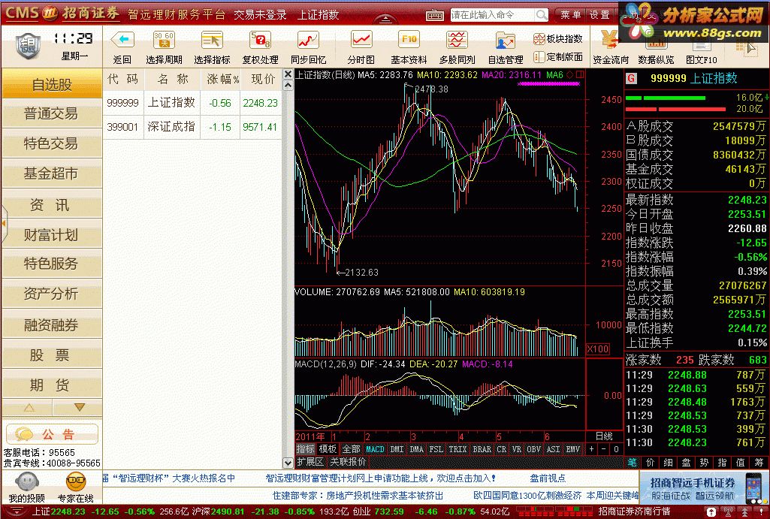The height and width of the screenshot is (519, 770).
Task: Switch to 分时图 intraday chart icon
Action: [x=361, y=40]
